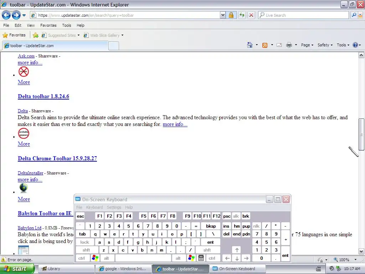This screenshot has height=274, width=365.
Task: Click the Print icon in command bar
Action: point(289,45)
